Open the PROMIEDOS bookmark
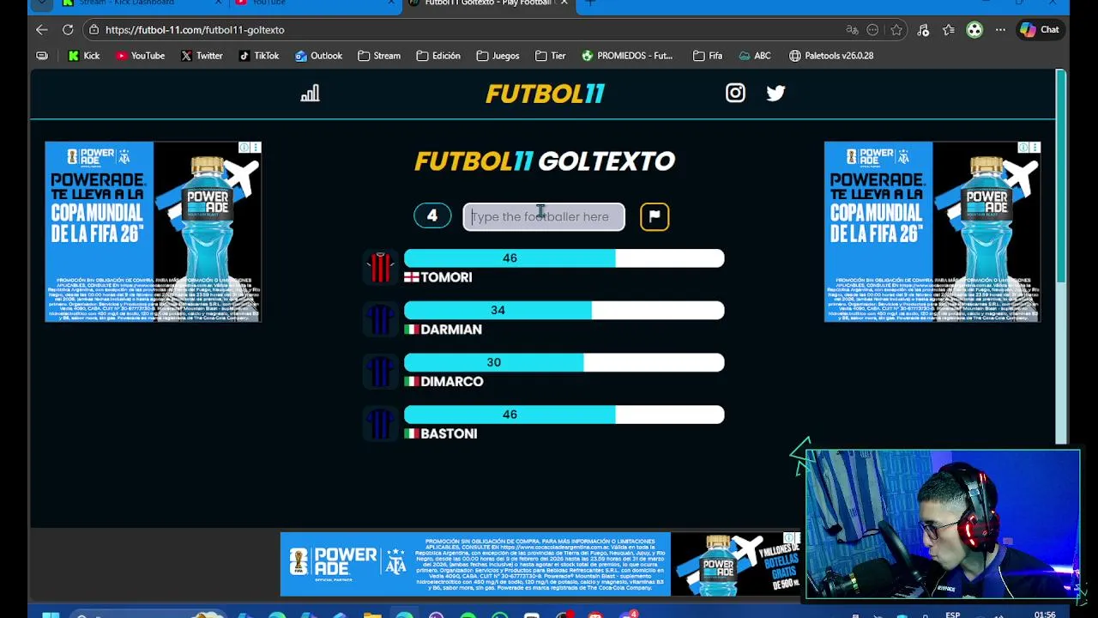1098x618 pixels. pos(626,56)
